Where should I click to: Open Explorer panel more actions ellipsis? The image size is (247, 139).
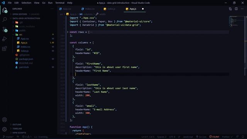[52, 9]
